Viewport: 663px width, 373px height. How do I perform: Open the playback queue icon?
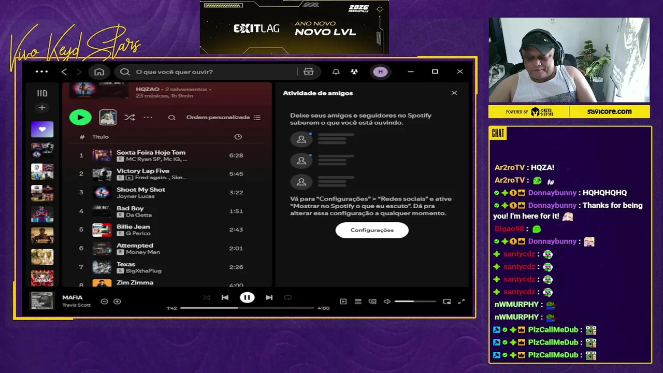pos(358,302)
